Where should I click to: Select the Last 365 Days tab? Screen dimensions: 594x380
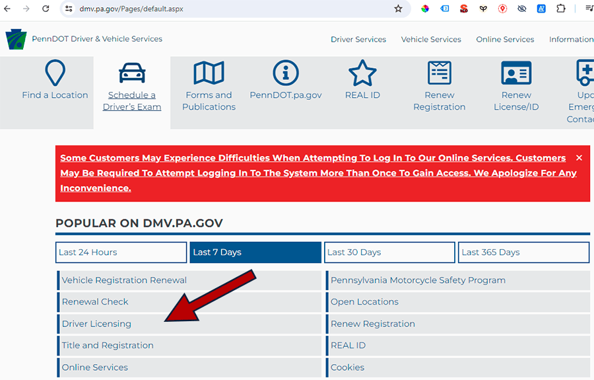523,252
